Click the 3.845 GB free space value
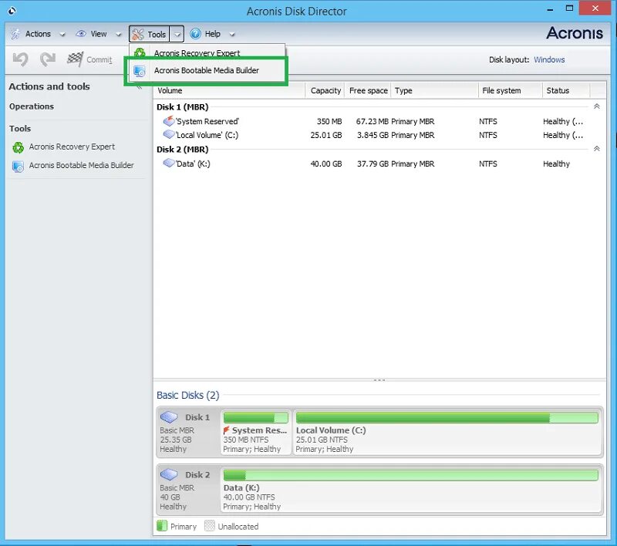 [x=373, y=135]
